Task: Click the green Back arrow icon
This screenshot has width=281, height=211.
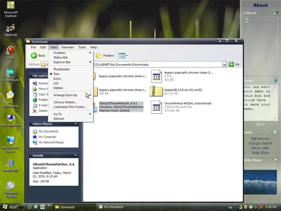Action: (34, 55)
